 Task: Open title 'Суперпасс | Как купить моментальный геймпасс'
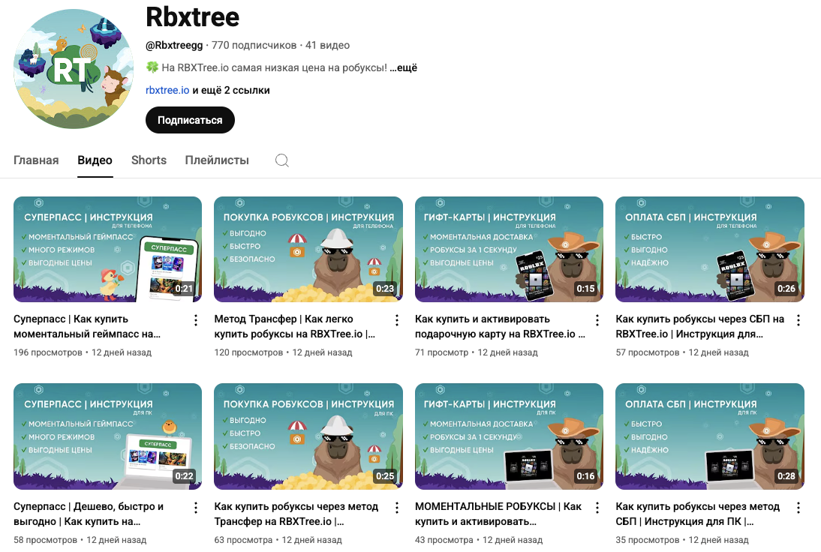87,326
